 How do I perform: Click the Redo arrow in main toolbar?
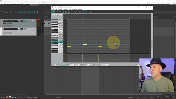(15, 12)
